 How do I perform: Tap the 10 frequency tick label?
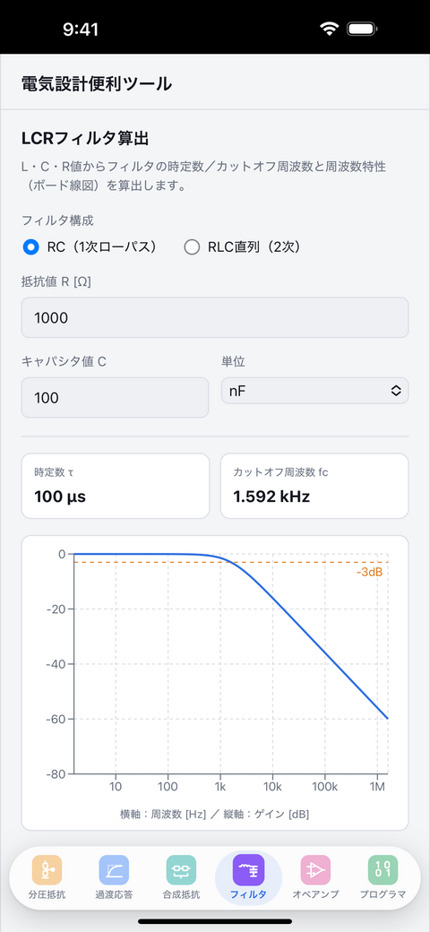[x=116, y=788]
